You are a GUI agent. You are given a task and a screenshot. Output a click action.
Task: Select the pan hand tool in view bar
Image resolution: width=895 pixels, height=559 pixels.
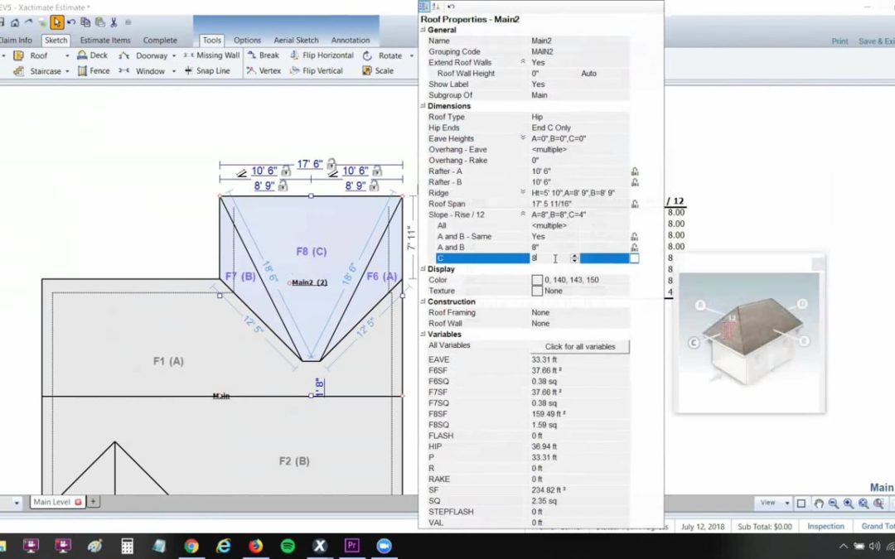[x=819, y=504]
